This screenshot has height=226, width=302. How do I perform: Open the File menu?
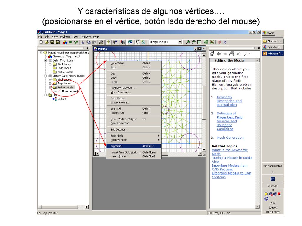click(x=40, y=37)
